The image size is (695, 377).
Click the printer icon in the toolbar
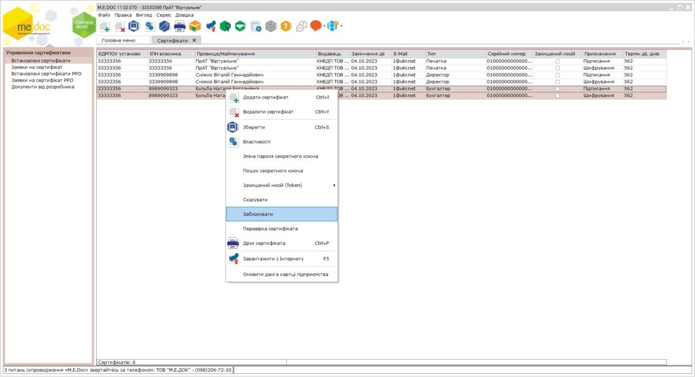(x=179, y=27)
